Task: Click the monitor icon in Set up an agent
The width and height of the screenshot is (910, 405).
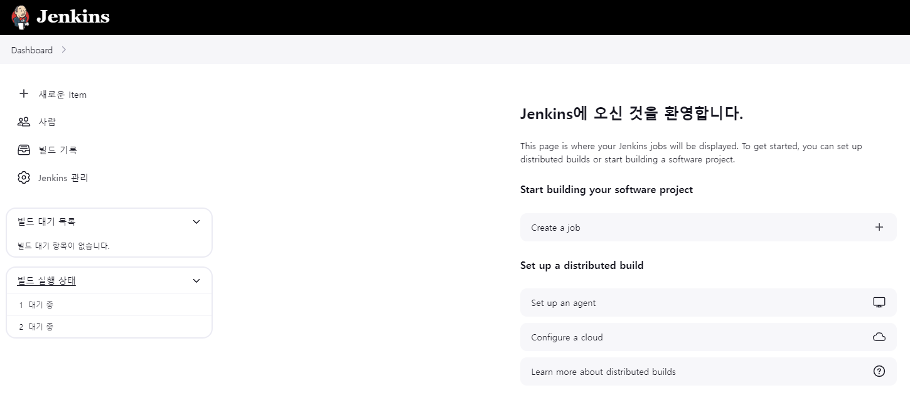Action: click(x=879, y=302)
